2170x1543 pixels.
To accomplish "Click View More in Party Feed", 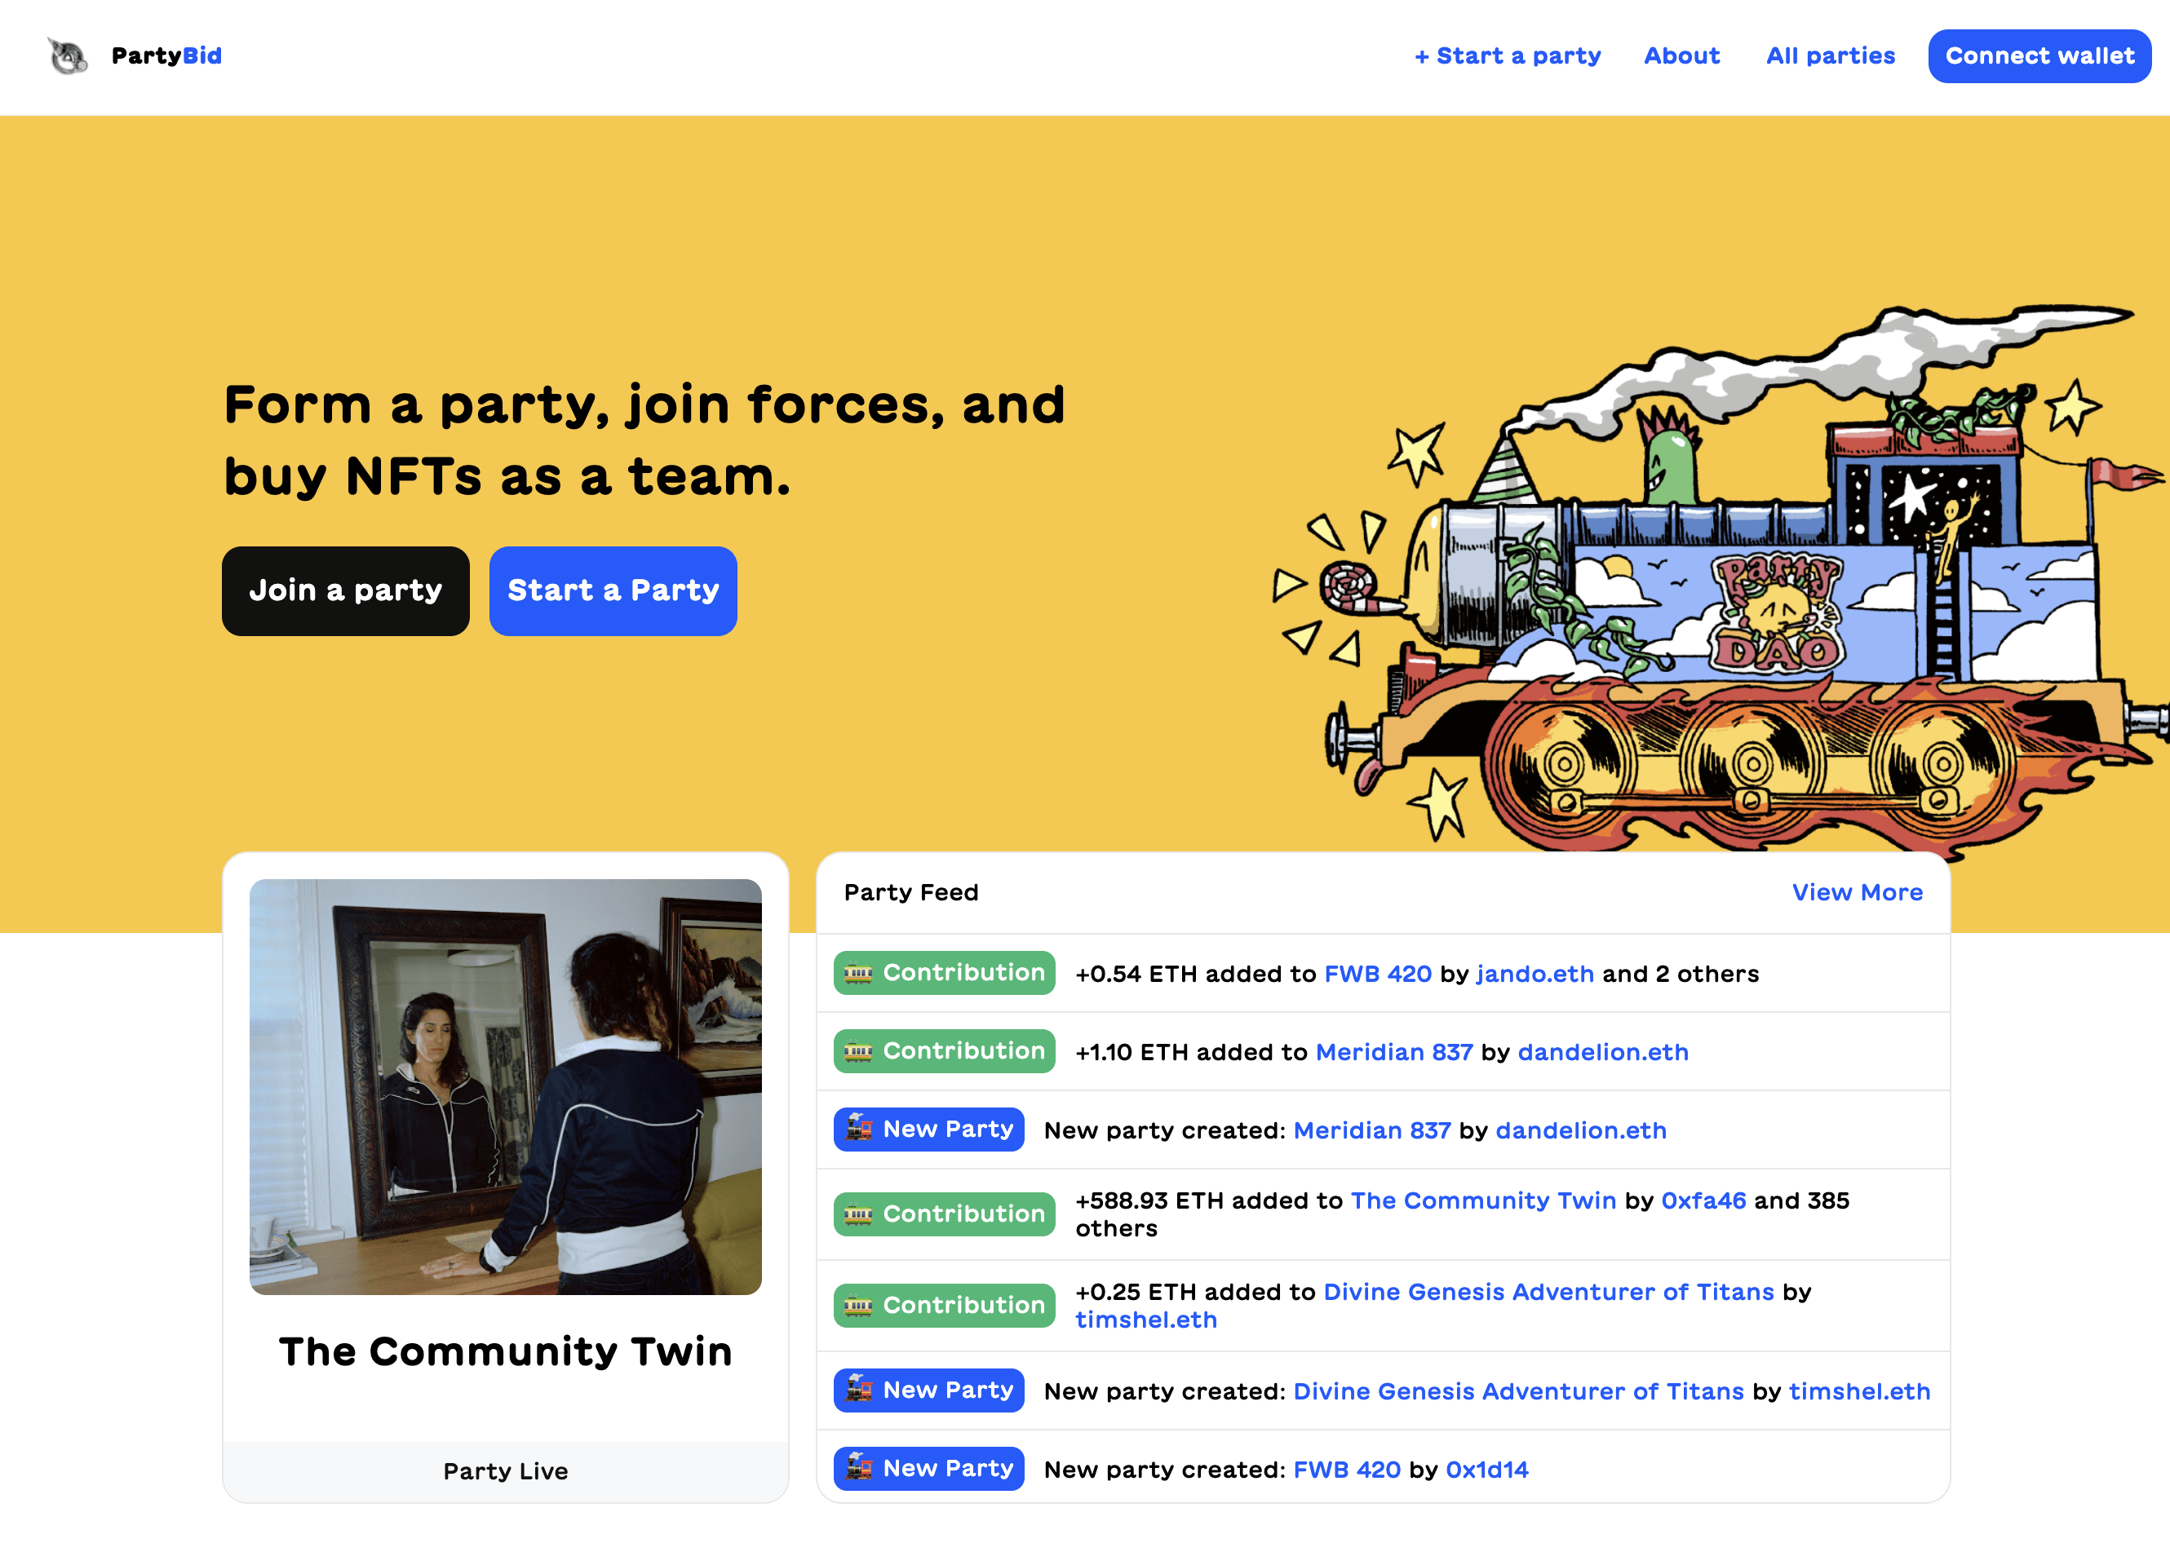I will pos(1858,892).
